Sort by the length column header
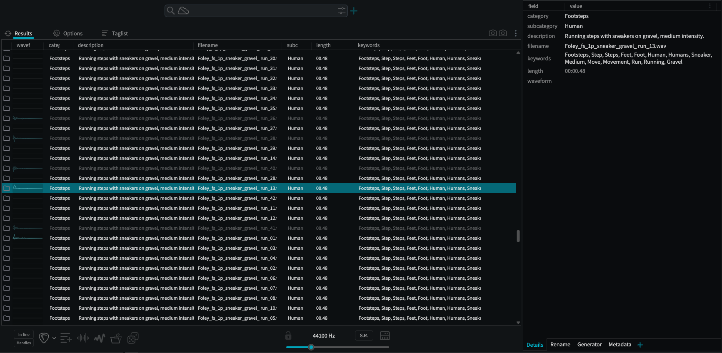This screenshot has width=722, height=353. (323, 45)
